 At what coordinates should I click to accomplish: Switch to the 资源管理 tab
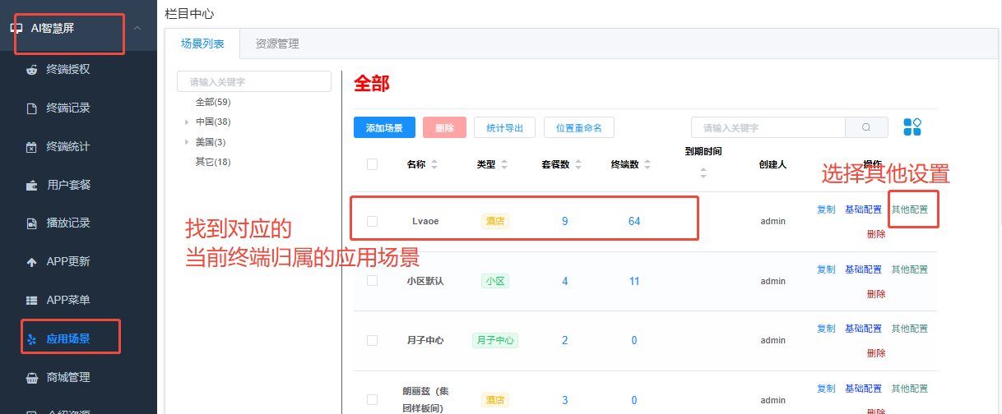tap(277, 44)
